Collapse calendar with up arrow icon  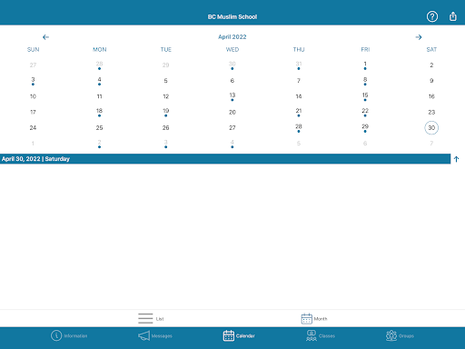click(x=456, y=159)
